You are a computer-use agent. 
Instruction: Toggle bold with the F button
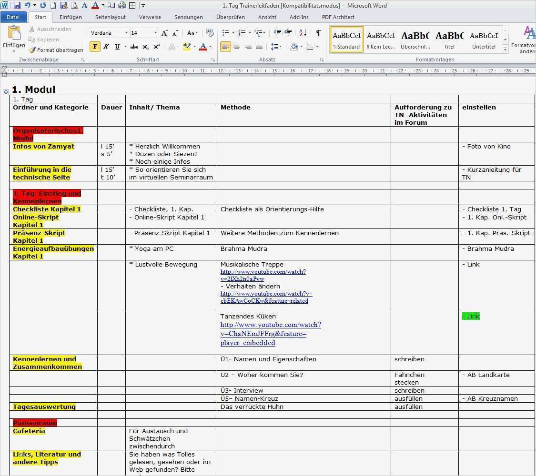(95, 47)
